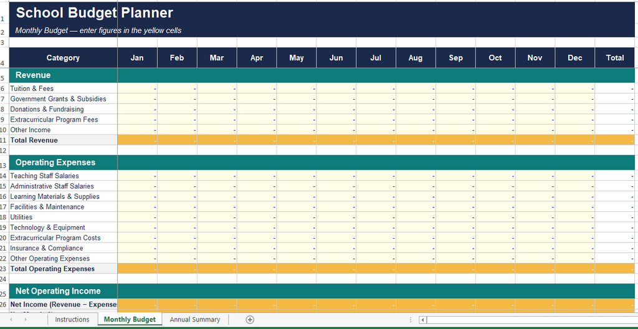This screenshot has width=638, height=329.
Task: Click the next sheet navigation arrow
Action: (26, 320)
